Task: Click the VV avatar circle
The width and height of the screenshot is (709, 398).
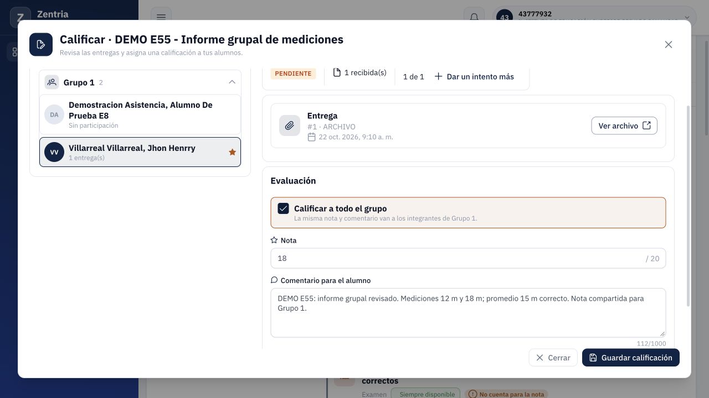Action: click(54, 152)
